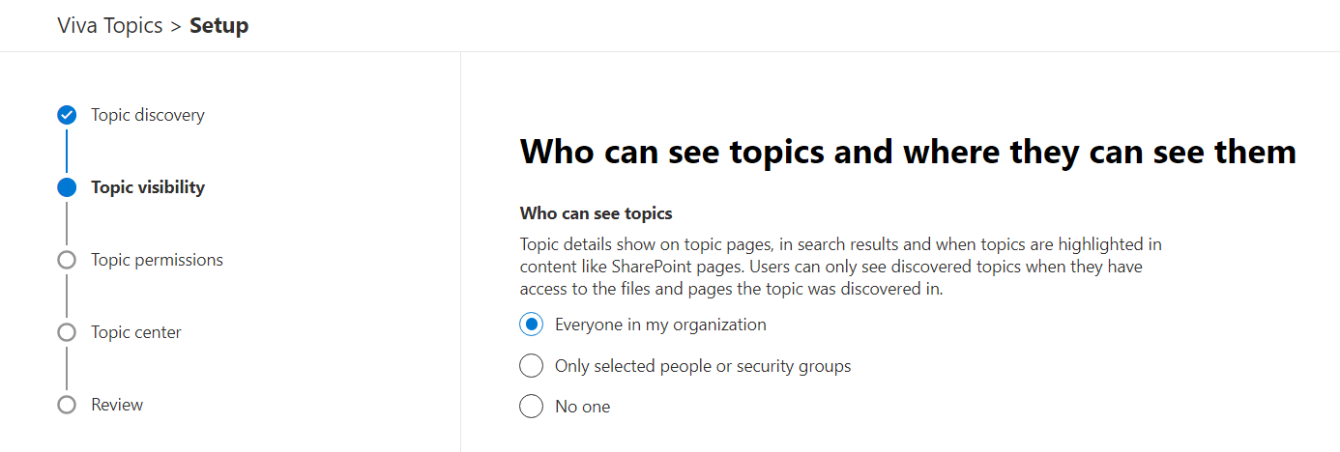Navigate to the Topic center step

coord(136,332)
